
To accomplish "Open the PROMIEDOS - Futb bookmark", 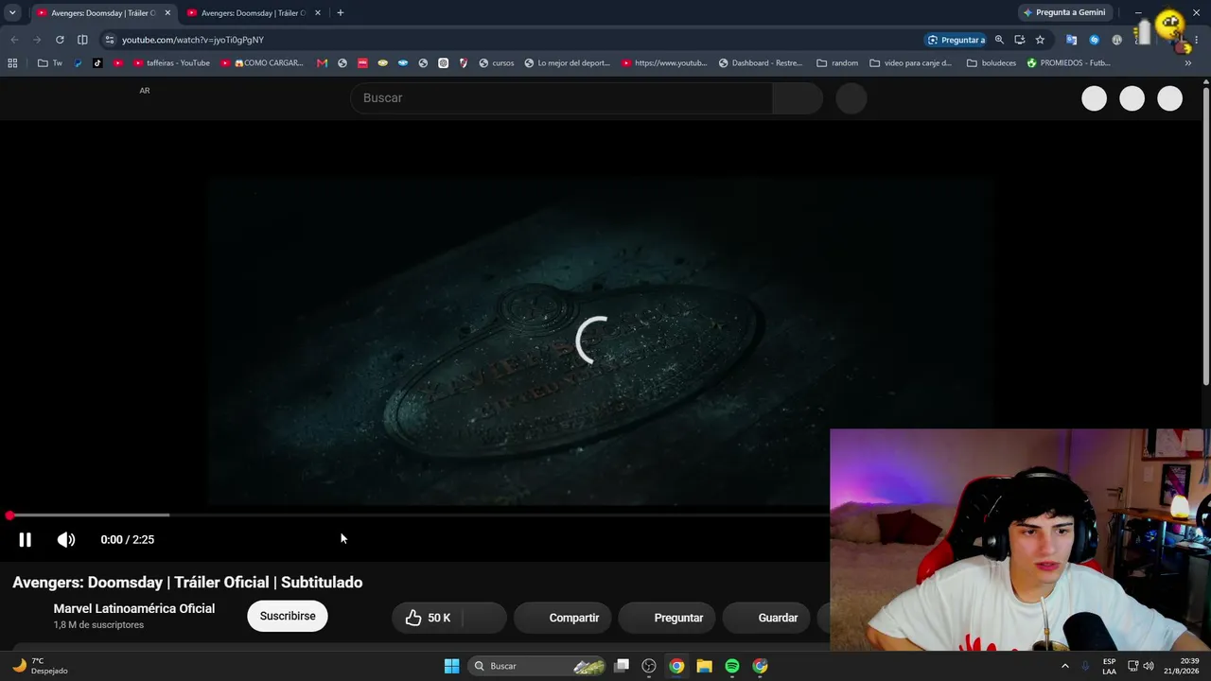I will pyautogui.click(x=1068, y=63).
